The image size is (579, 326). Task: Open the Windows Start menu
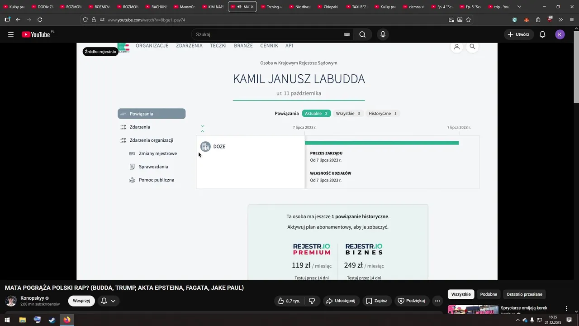pos(7,320)
